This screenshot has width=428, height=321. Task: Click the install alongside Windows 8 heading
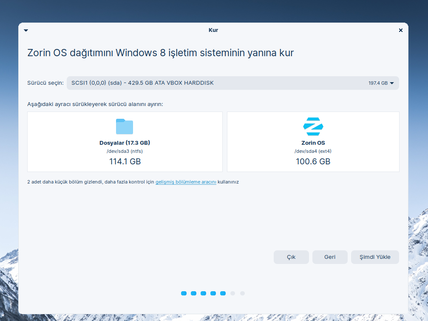[161, 53]
